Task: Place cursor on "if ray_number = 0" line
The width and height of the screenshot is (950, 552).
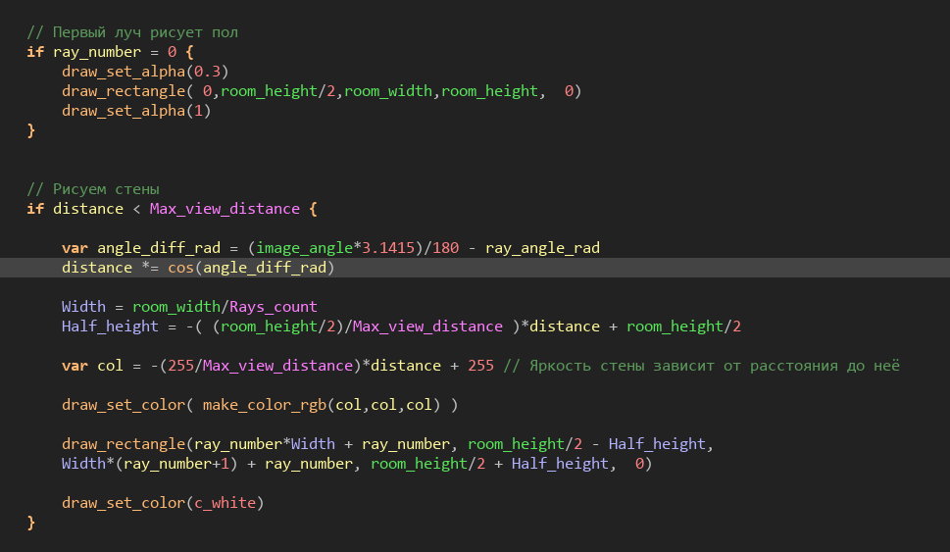Action: click(x=110, y=52)
